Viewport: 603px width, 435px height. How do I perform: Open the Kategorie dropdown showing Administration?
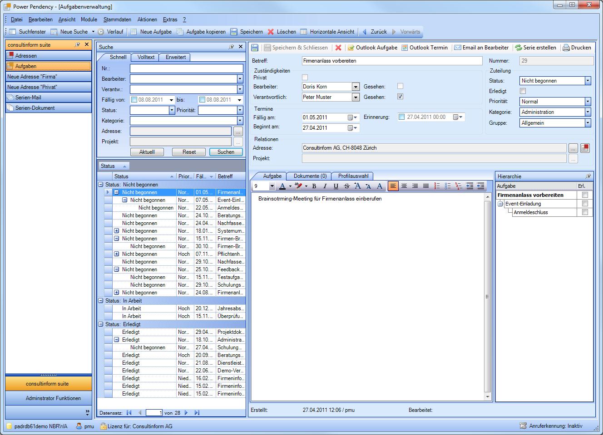588,112
